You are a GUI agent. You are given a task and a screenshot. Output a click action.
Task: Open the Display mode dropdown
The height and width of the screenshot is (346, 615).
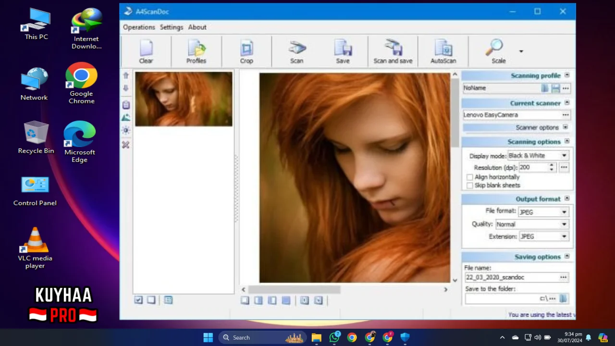(564, 156)
